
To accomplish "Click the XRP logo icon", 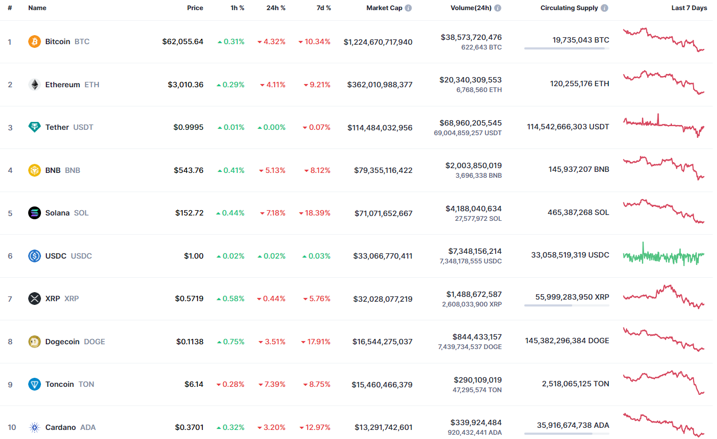I will coord(34,299).
